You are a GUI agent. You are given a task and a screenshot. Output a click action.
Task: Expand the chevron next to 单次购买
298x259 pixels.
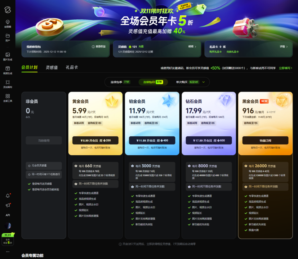204,82
